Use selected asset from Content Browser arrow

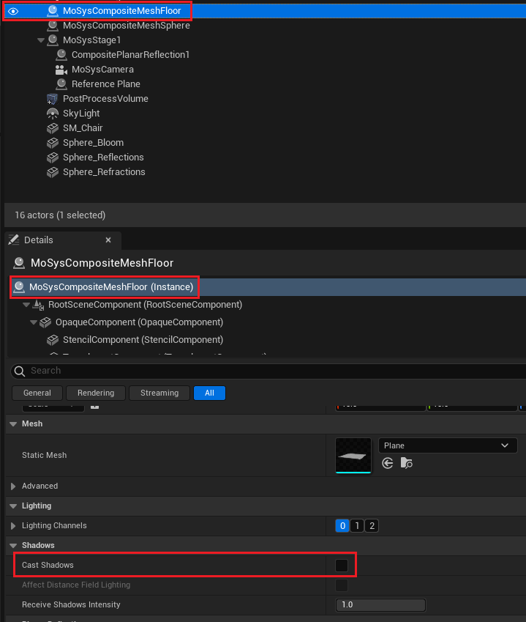pos(388,463)
